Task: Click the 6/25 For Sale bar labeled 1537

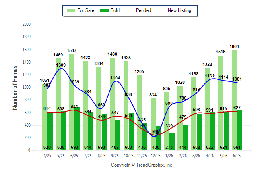Action: tap(72, 102)
